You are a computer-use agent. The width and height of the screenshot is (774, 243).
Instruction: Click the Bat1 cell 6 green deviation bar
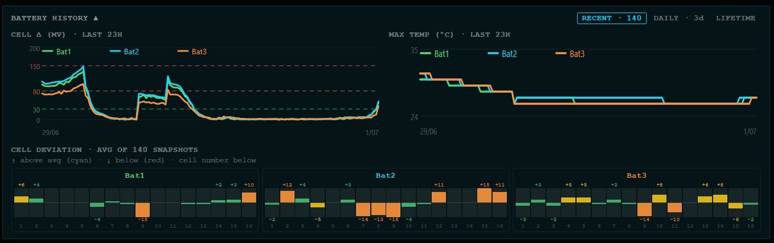[97, 205]
